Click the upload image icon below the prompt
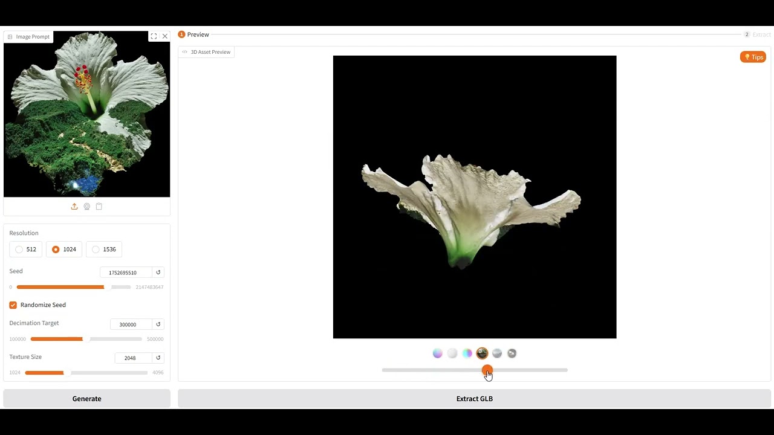Viewport: 774px width, 435px height. coord(74,206)
